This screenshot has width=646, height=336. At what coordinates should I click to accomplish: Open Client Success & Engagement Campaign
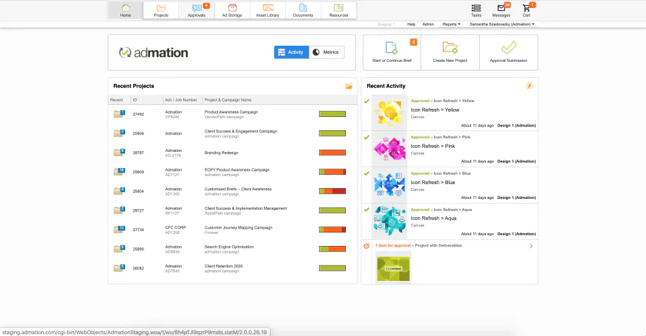point(241,131)
